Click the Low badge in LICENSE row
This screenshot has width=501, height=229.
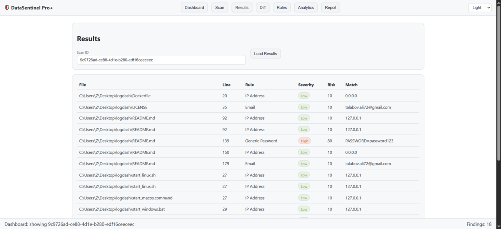pos(304,107)
